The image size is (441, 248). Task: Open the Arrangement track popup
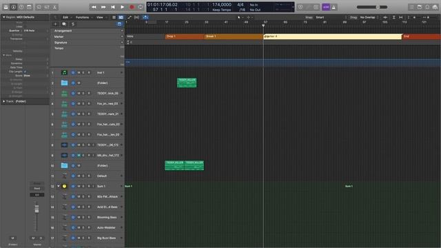[122, 30]
